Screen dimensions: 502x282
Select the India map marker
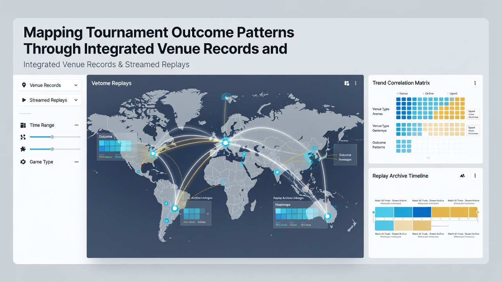277,172
